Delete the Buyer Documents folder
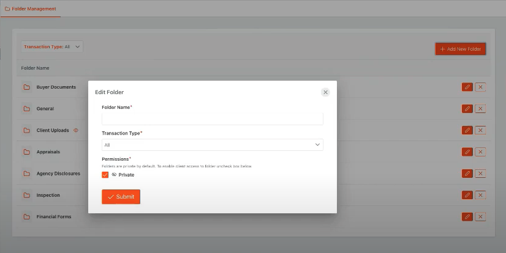 (x=480, y=87)
